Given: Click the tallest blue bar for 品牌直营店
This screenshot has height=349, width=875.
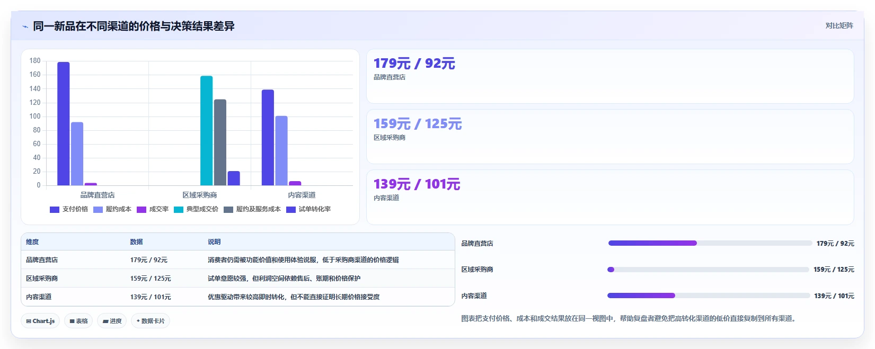Looking at the screenshot, I should (64, 124).
